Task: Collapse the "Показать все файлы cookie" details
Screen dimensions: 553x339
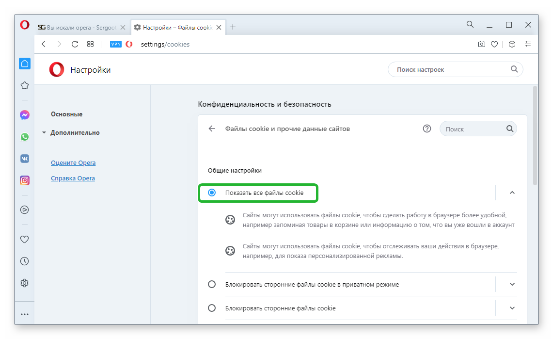Action: click(512, 193)
